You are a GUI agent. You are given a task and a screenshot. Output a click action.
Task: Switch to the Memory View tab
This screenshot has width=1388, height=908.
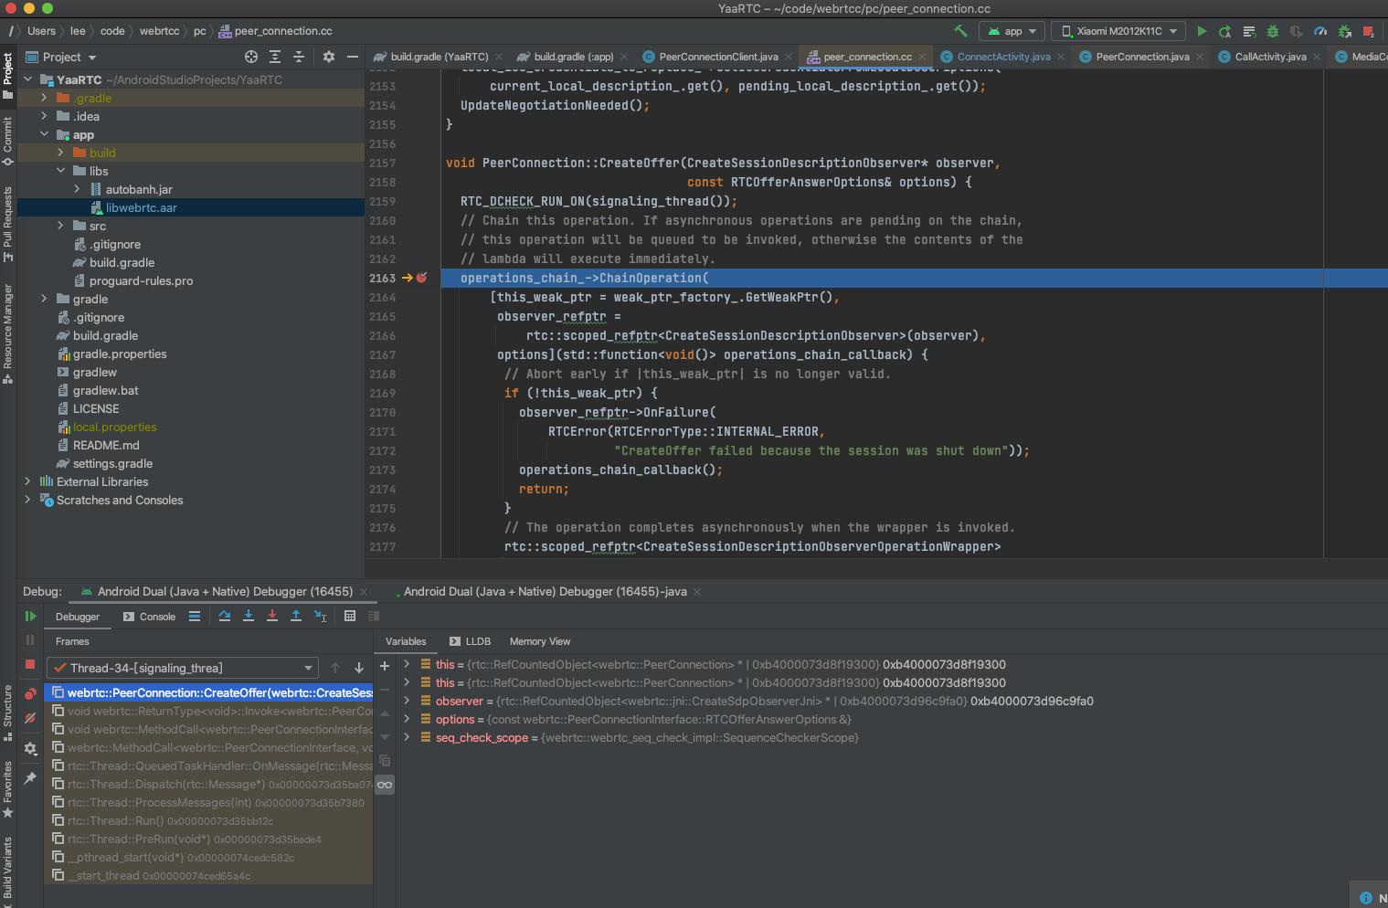539,641
